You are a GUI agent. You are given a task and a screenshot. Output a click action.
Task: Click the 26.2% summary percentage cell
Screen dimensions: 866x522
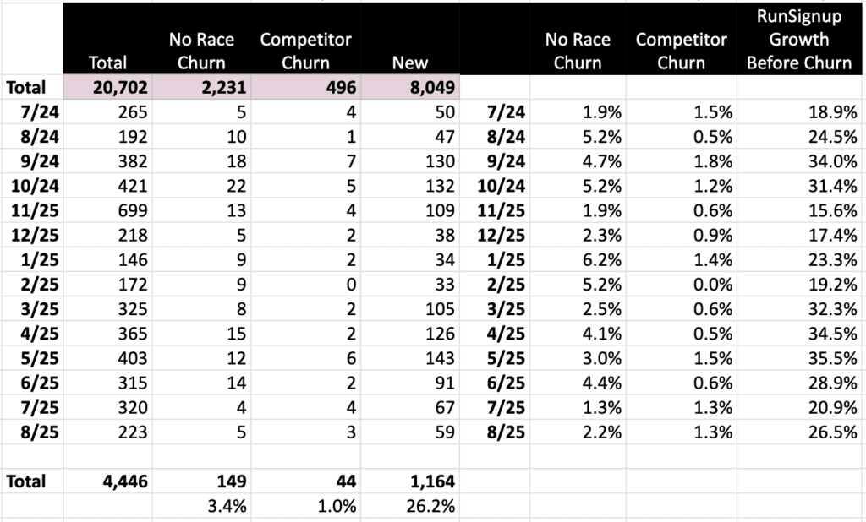410,505
